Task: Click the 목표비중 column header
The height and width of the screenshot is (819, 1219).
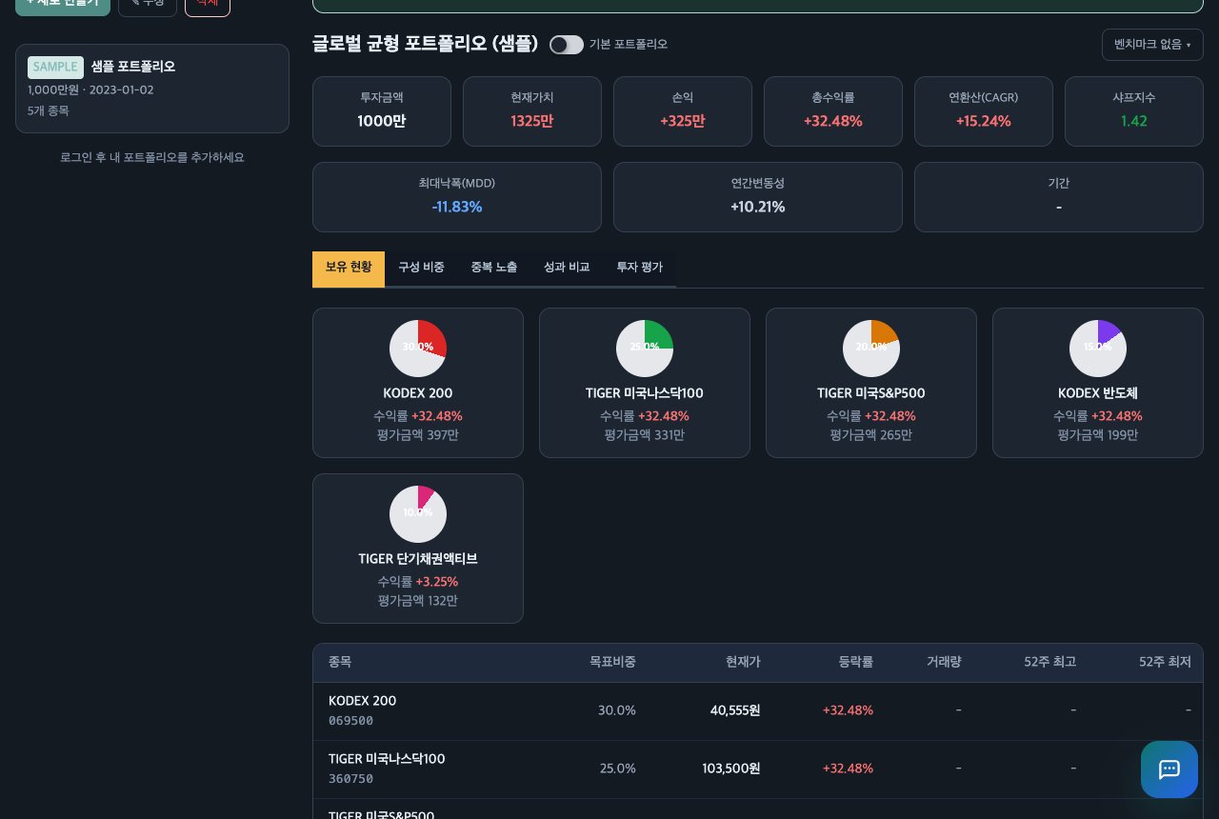Action: click(612, 662)
